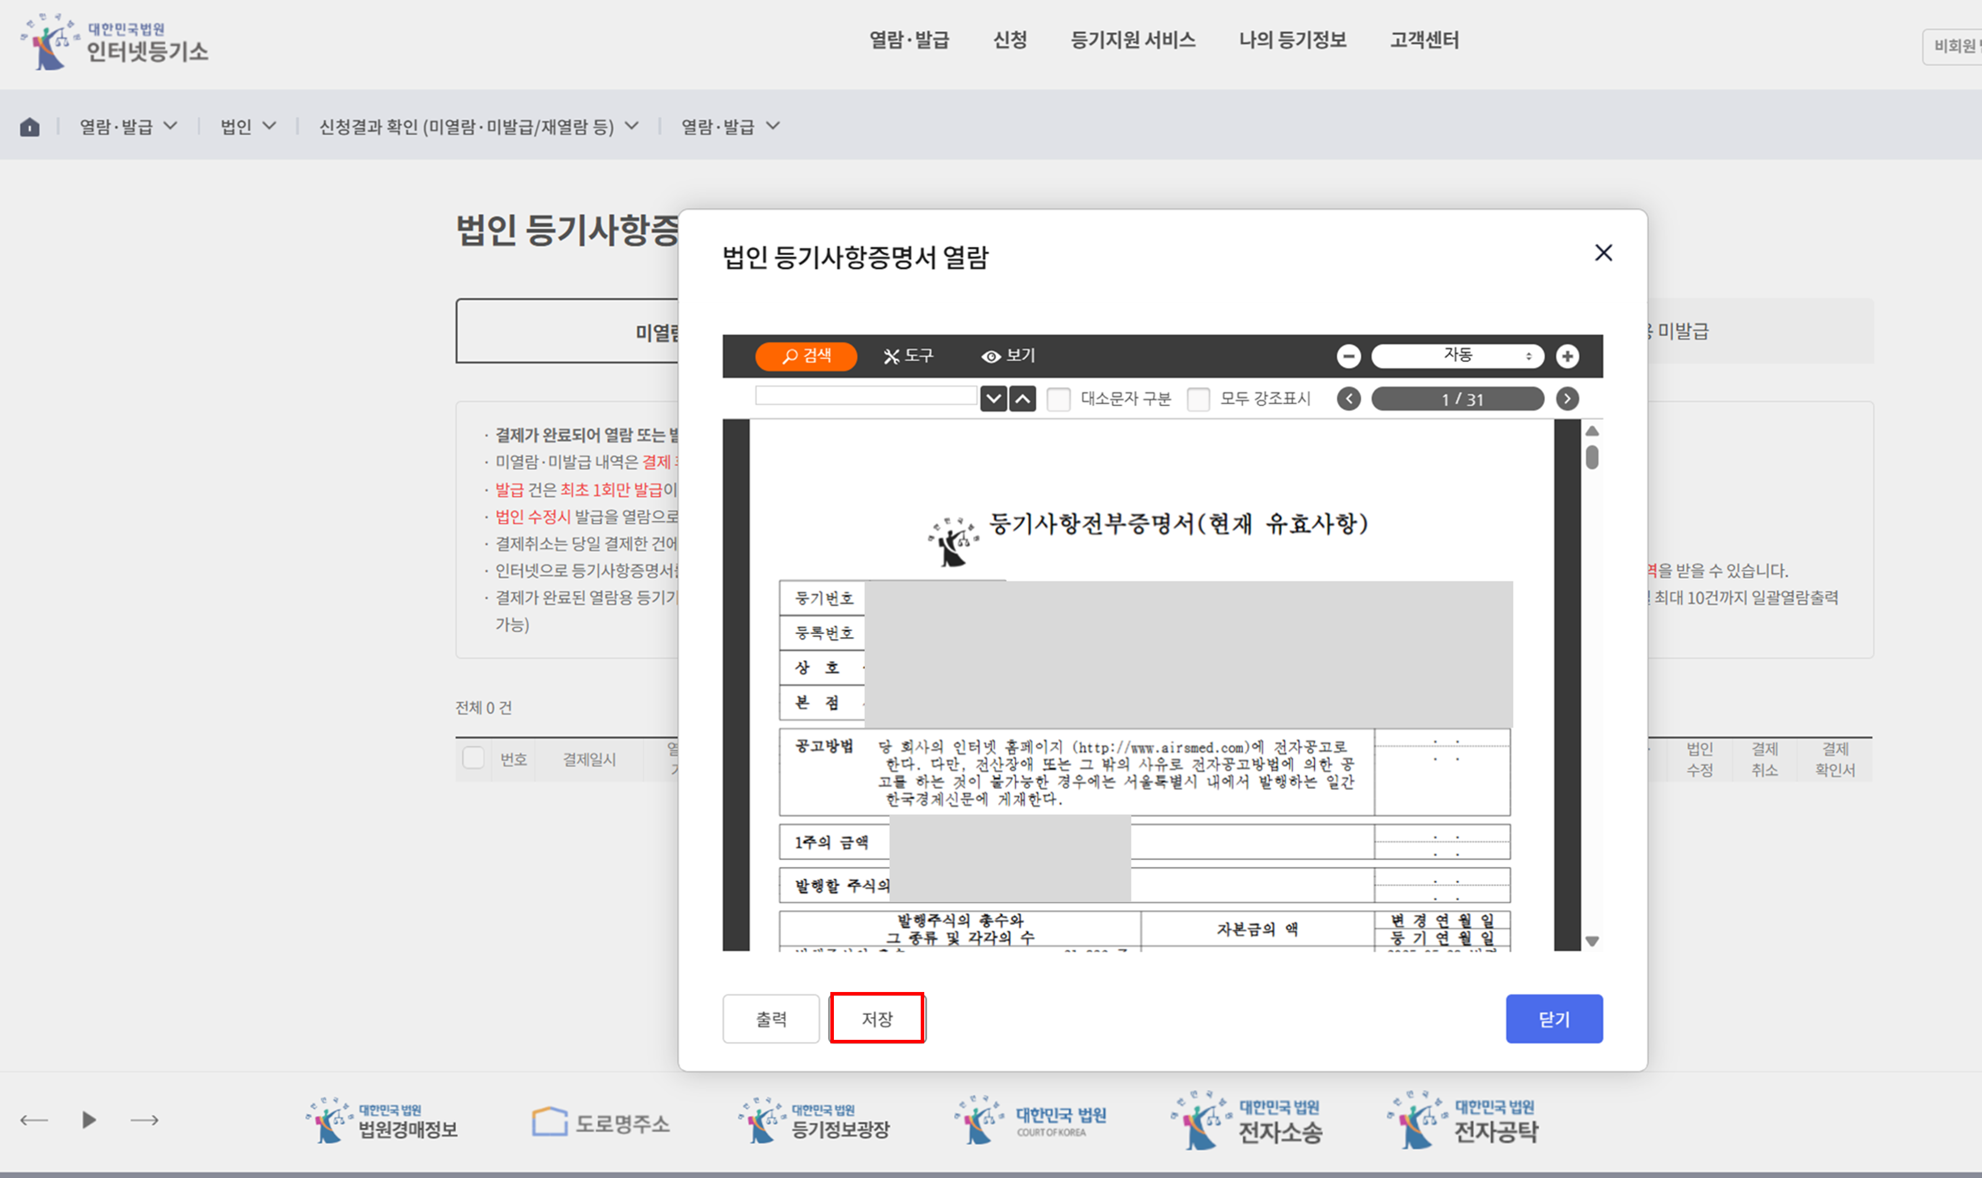Enable the 모두 강조표시 checkbox
This screenshot has height=1178, width=1982.
[1198, 399]
